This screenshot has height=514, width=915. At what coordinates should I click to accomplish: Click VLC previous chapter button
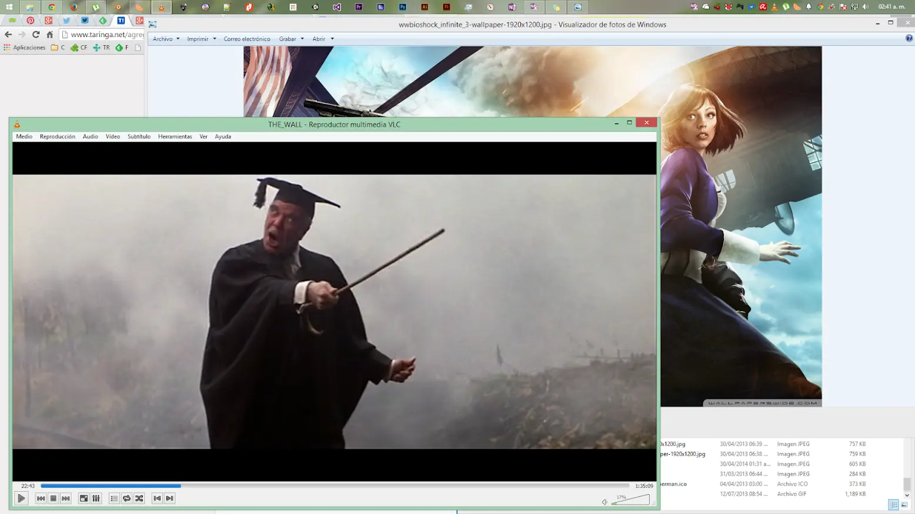tap(157, 498)
